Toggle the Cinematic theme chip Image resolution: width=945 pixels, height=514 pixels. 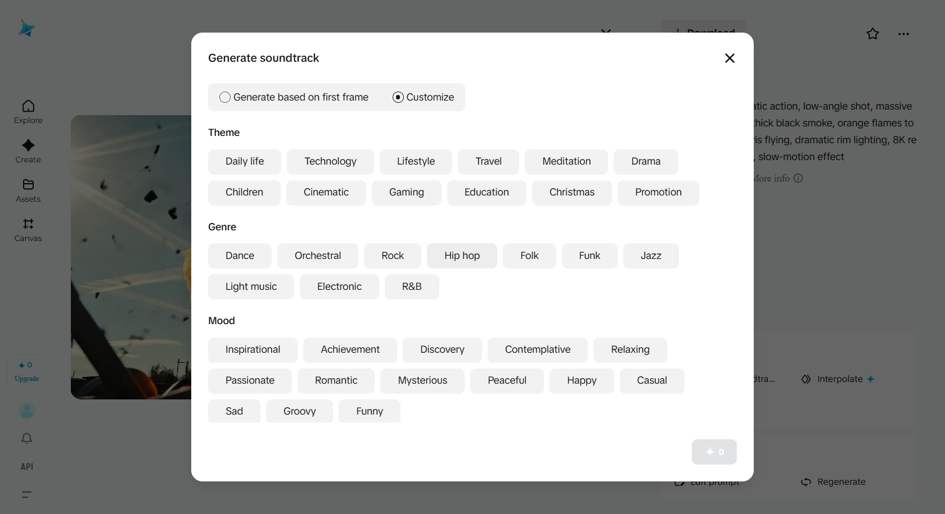click(x=326, y=192)
